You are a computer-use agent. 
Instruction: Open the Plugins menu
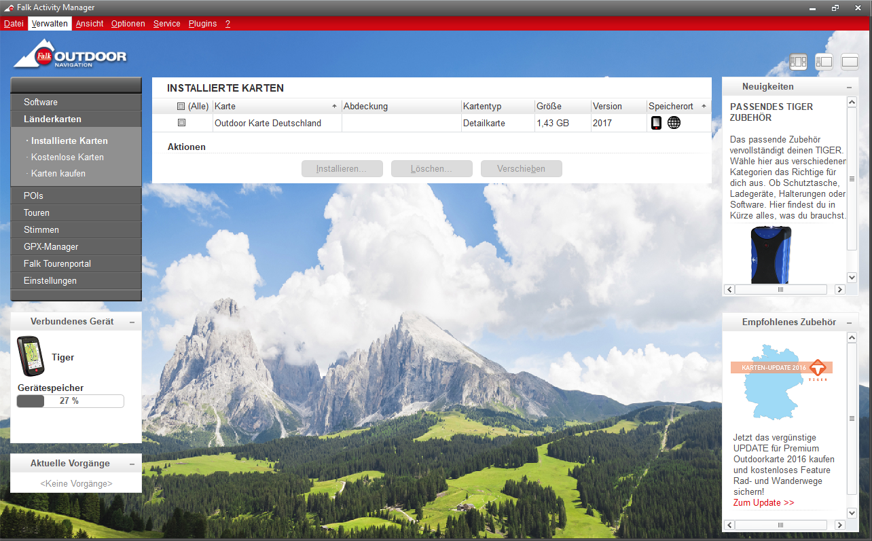pyautogui.click(x=203, y=24)
